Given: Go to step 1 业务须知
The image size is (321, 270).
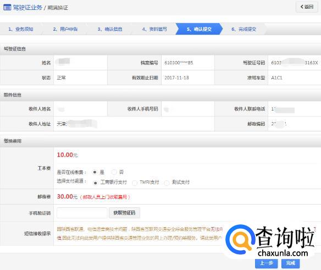Looking at the screenshot, I should tap(21, 29).
